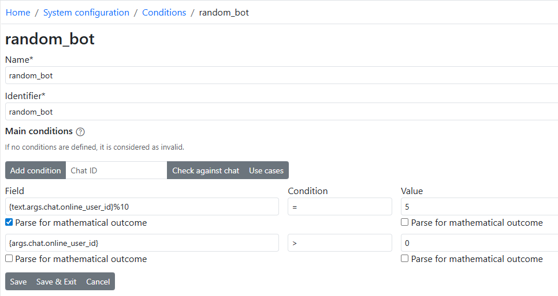Focus the Chat ID input box
The width and height of the screenshot is (558, 296).
click(116, 170)
